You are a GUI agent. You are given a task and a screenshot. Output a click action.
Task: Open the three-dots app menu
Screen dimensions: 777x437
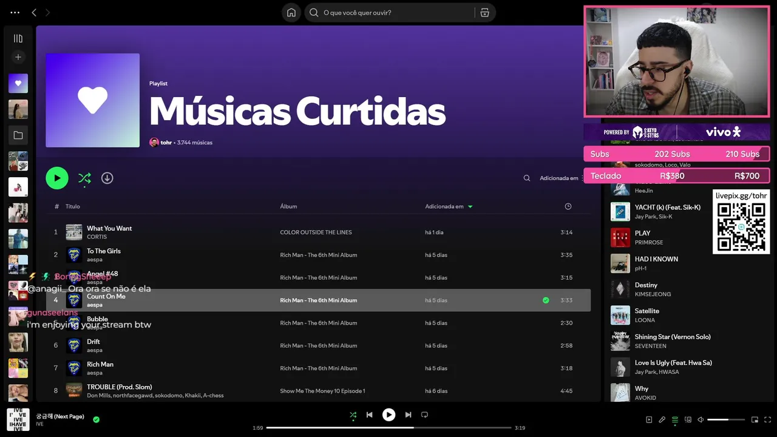click(15, 12)
